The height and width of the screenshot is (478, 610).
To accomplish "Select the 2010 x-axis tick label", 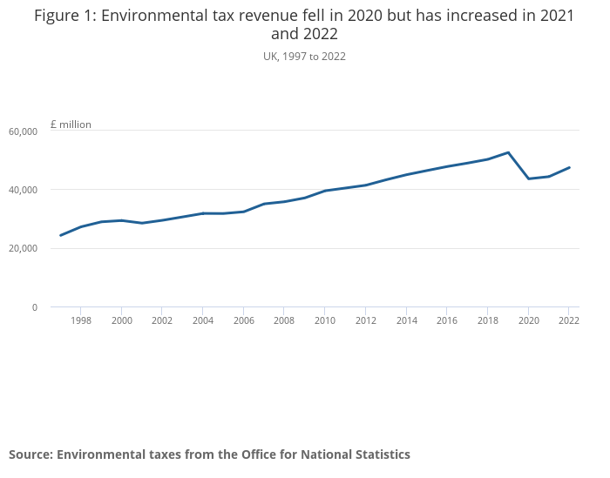I will (324, 320).
